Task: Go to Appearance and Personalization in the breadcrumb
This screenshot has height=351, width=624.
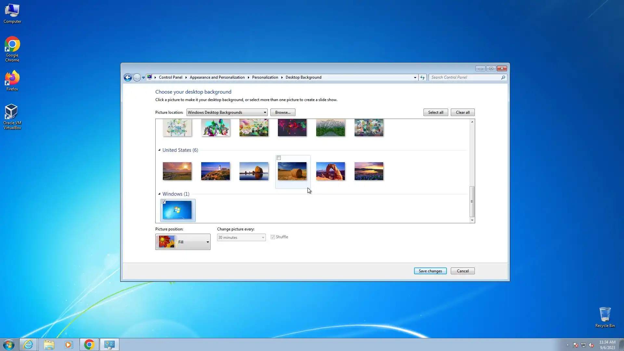Action: point(217,77)
